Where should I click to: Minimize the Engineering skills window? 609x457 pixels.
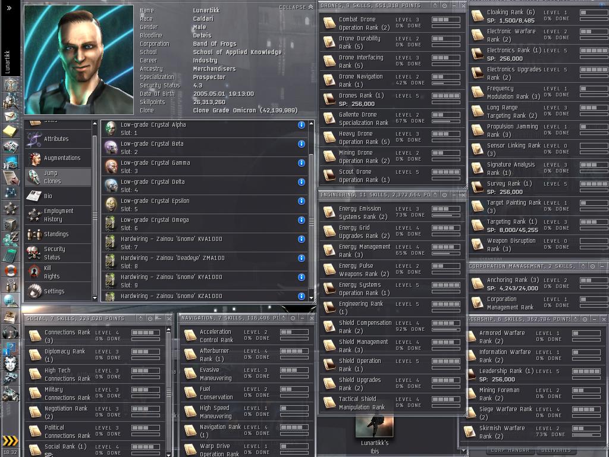coord(454,195)
